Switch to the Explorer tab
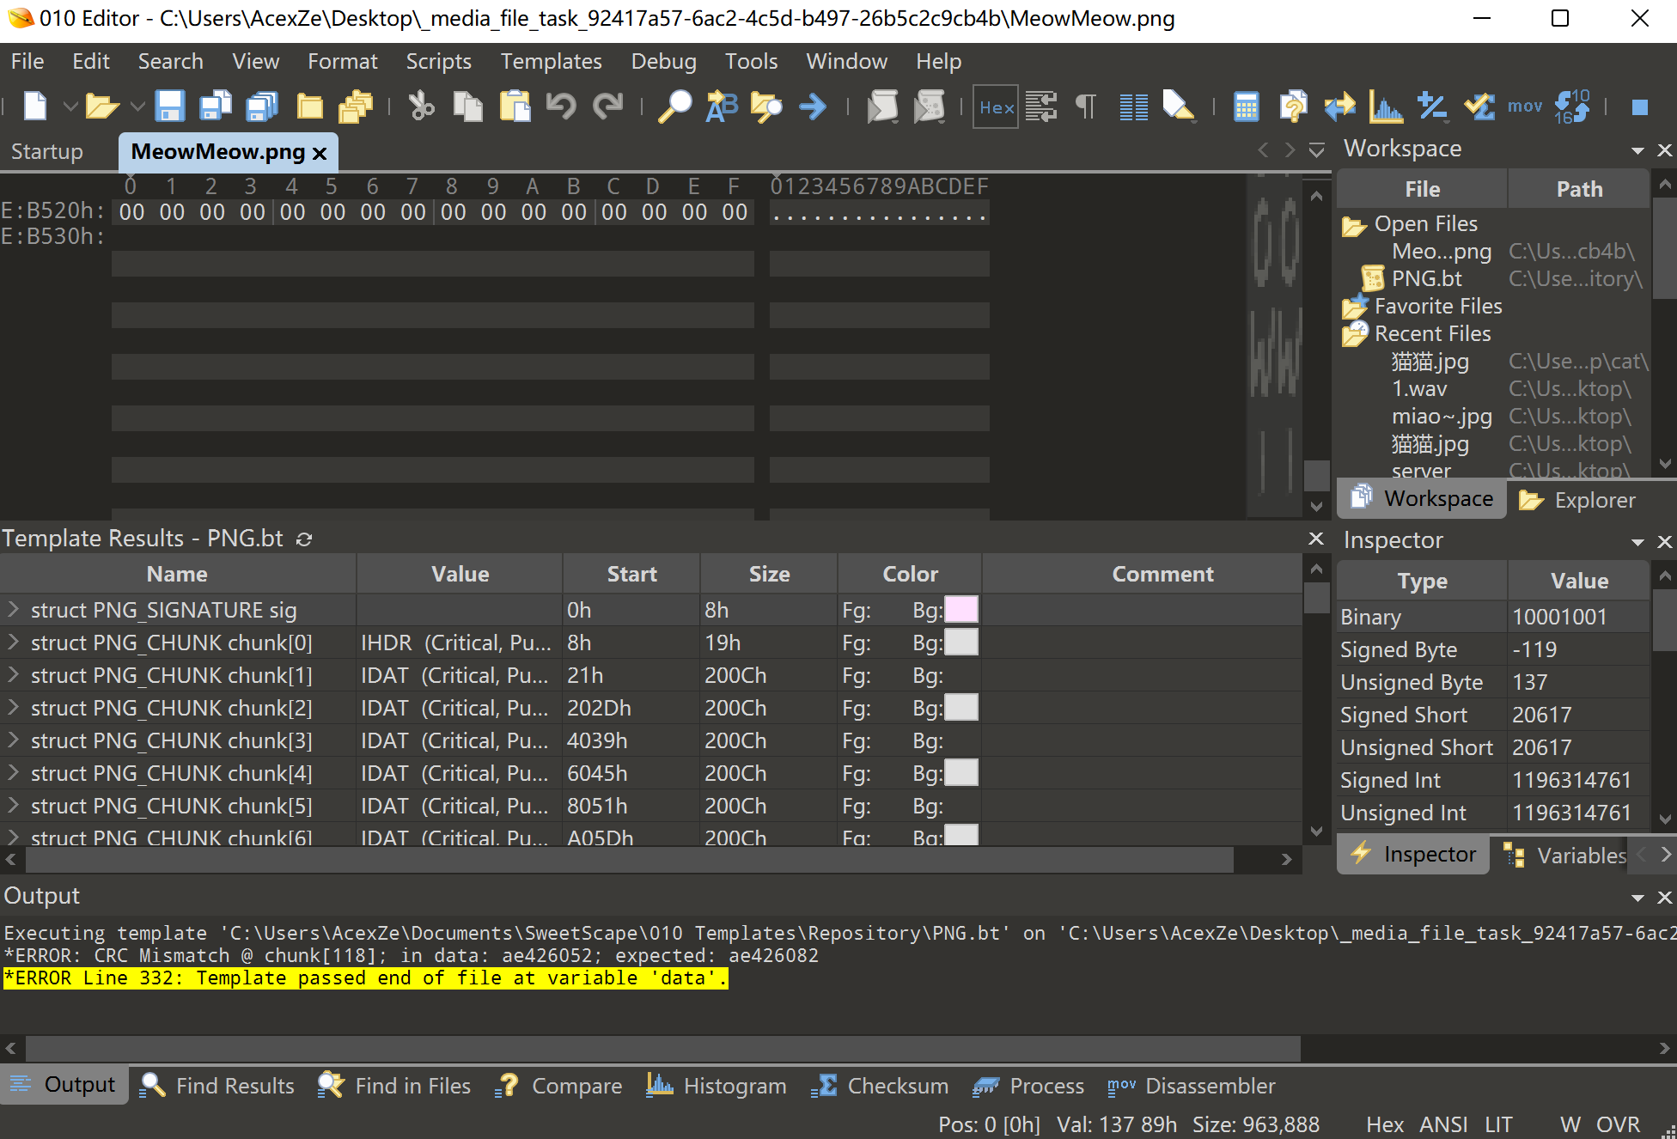 1578,500
